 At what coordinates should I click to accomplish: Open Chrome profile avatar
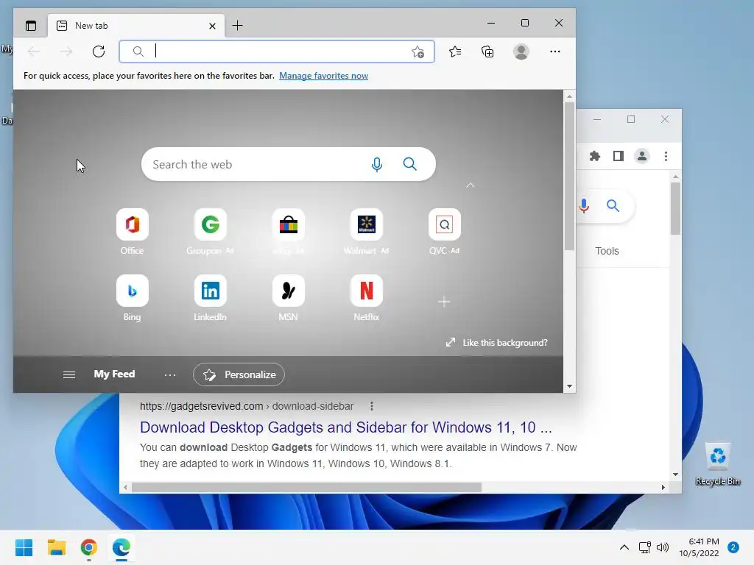(x=642, y=156)
